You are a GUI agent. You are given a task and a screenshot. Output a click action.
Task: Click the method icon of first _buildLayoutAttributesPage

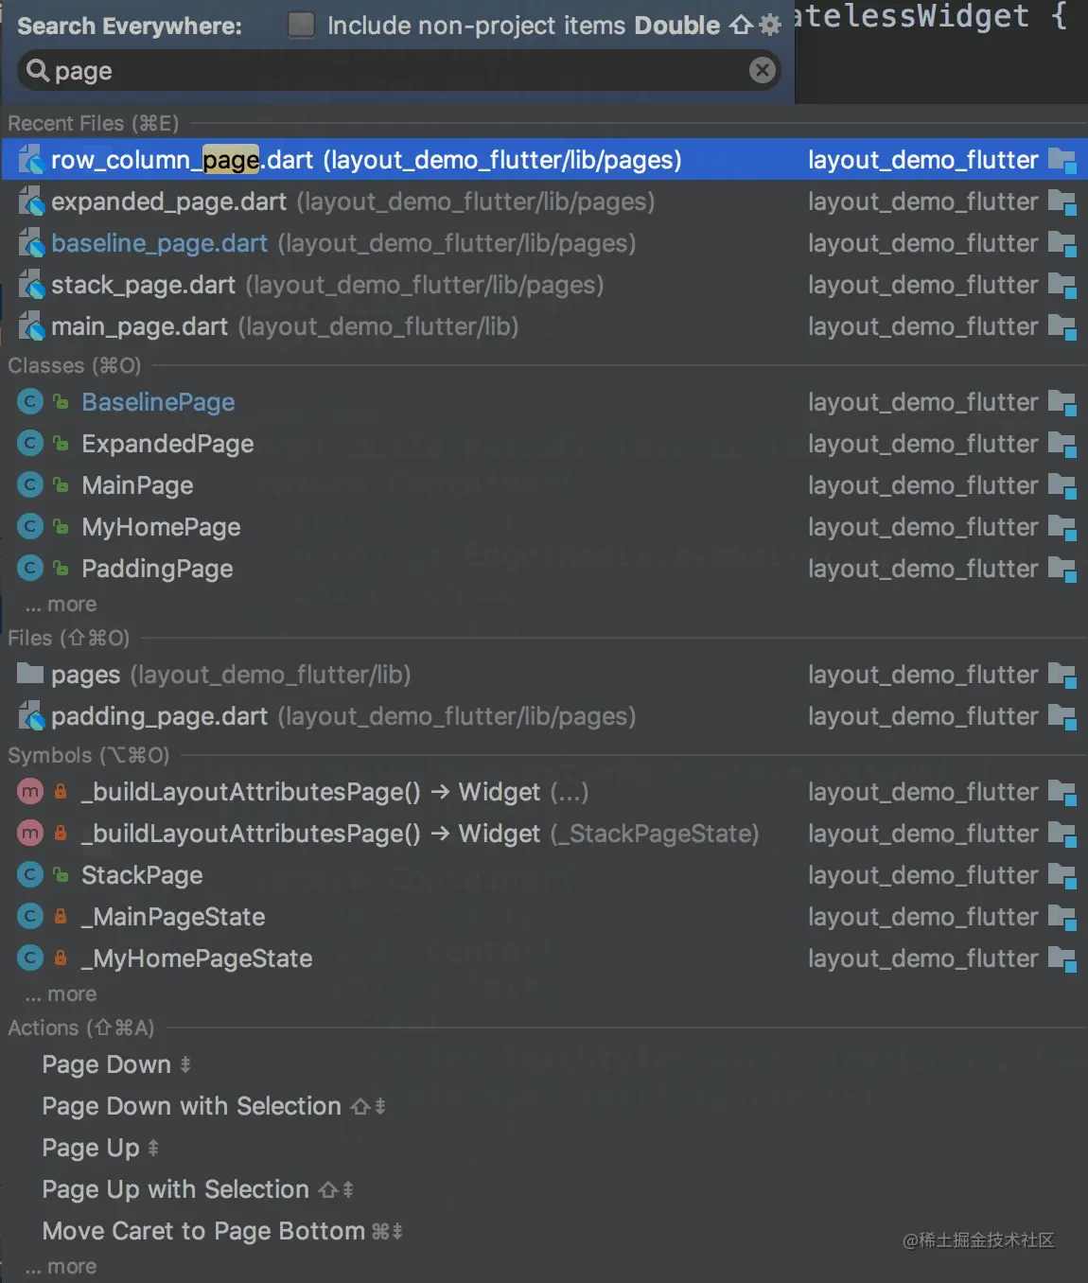[x=30, y=792]
